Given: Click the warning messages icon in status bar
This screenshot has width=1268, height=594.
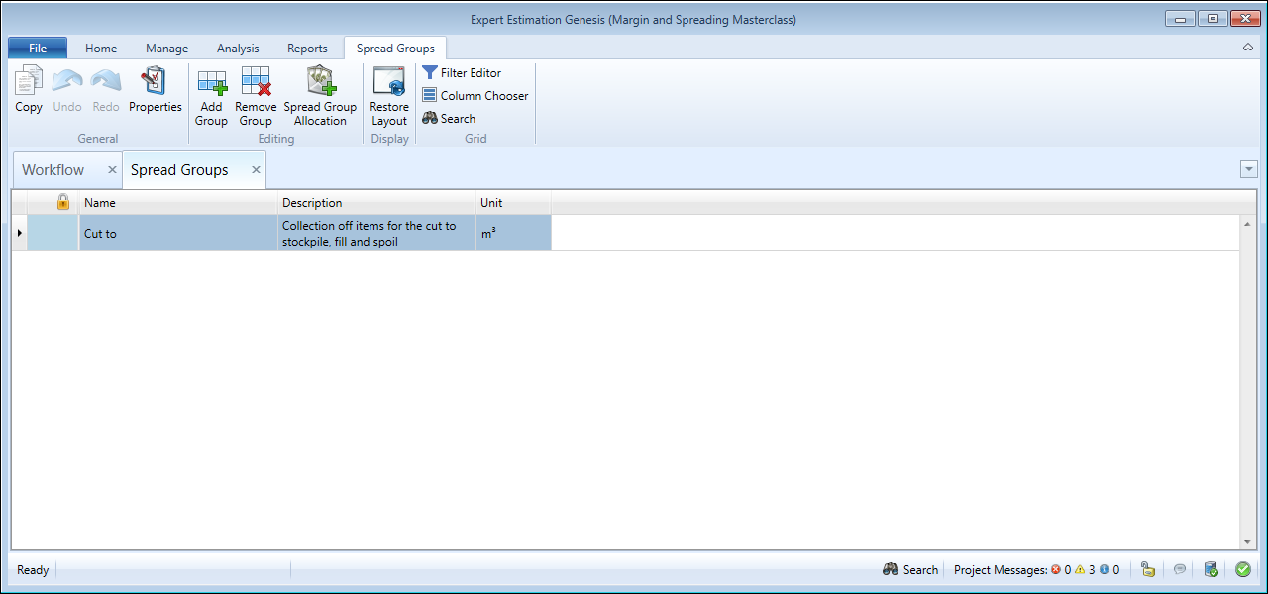Looking at the screenshot, I should point(1081,570).
